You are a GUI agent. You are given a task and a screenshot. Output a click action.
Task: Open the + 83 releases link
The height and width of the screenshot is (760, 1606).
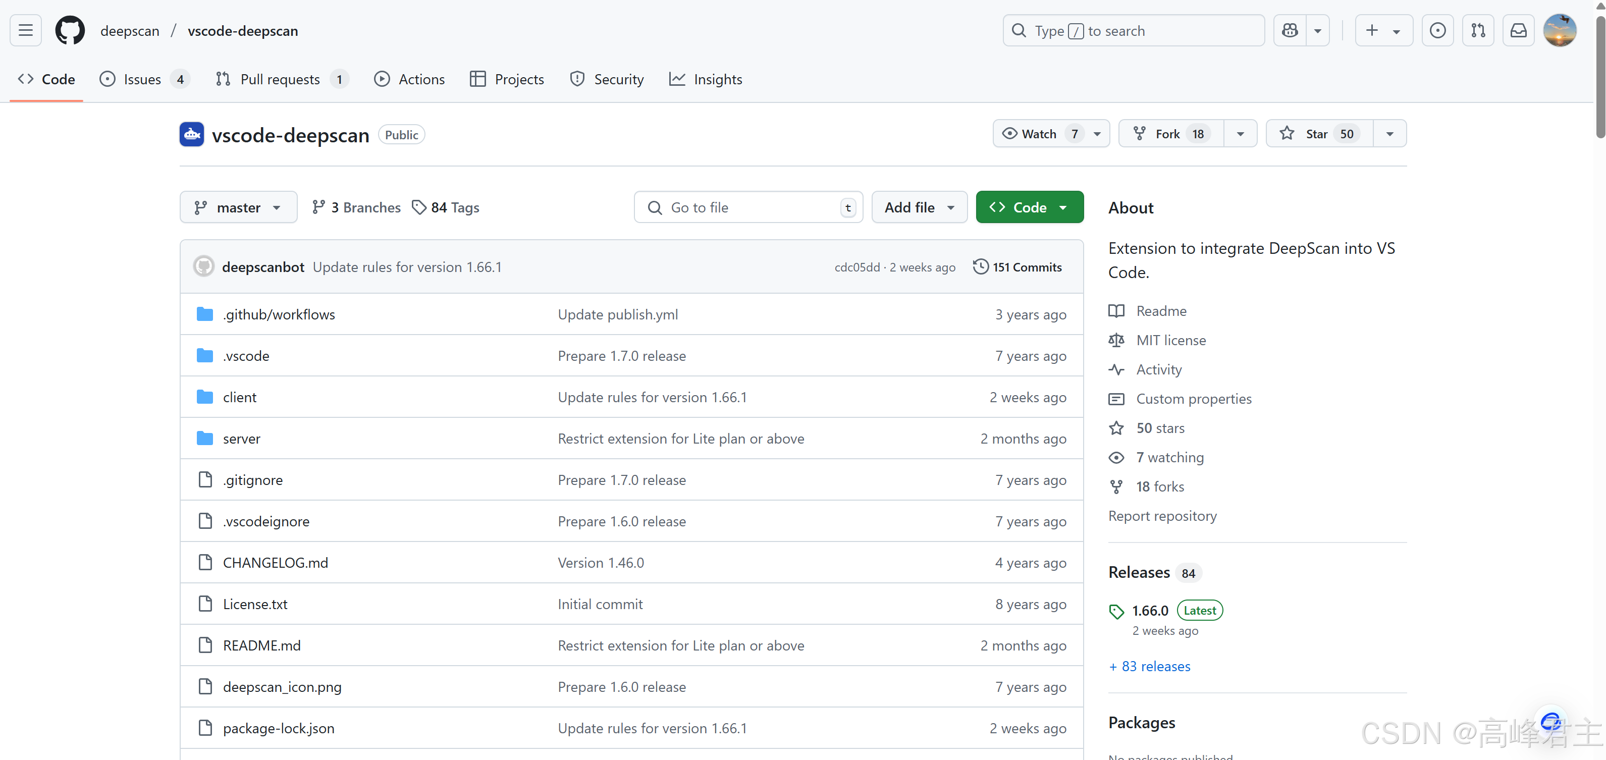coord(1149,667)
